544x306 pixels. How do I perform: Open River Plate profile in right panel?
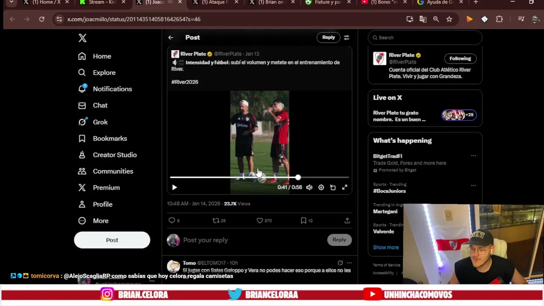click(402, 55)
